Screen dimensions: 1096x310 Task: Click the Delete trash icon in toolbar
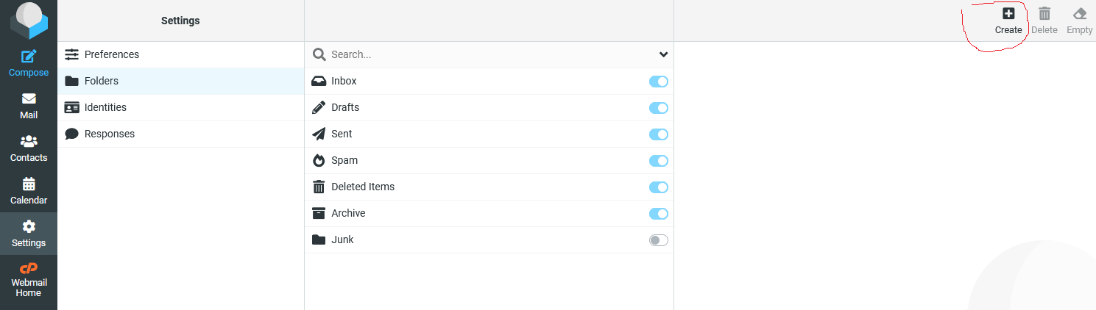pyautogui.click(x=1044, y=13)
